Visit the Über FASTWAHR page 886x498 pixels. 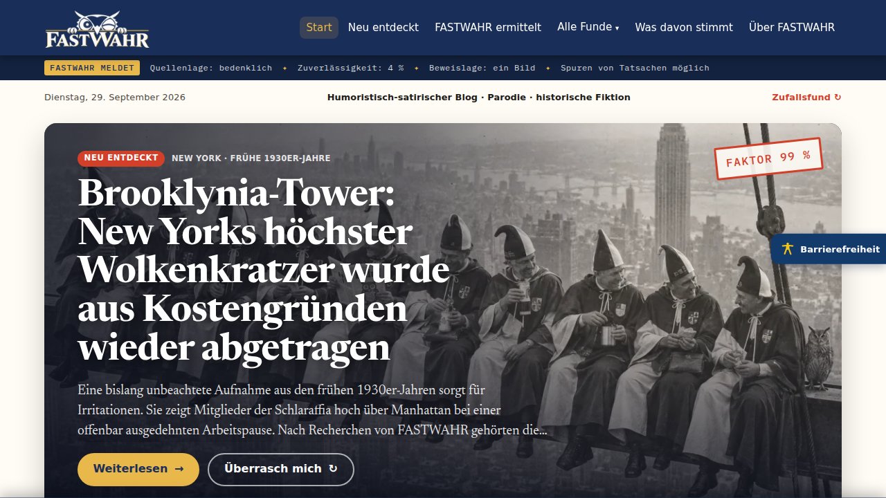(x=792, y=28)
